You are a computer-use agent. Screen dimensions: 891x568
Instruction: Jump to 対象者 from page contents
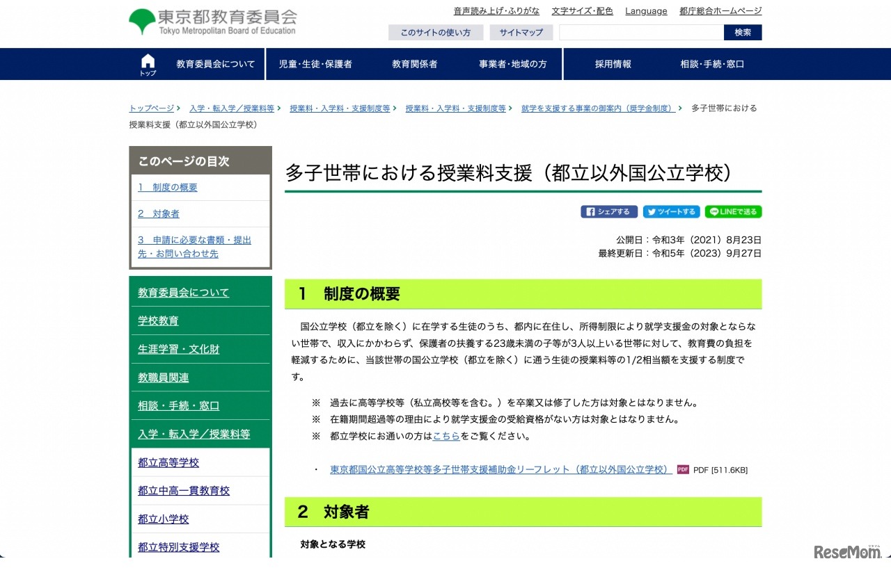pos(158,213)
